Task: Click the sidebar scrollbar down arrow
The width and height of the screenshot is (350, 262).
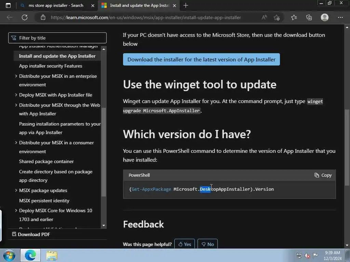Action: coord(104,225)
